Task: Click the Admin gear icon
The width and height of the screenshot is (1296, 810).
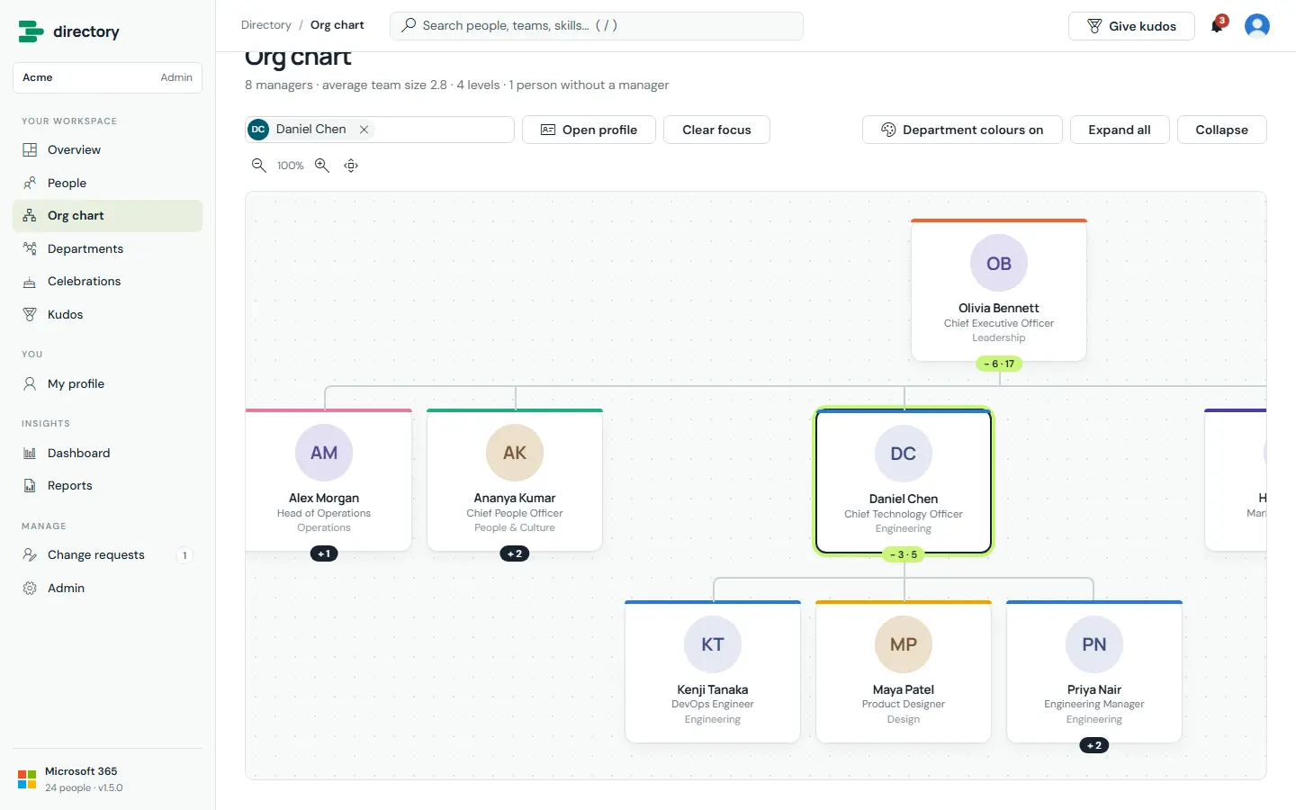Action: (x=30, y=588)
